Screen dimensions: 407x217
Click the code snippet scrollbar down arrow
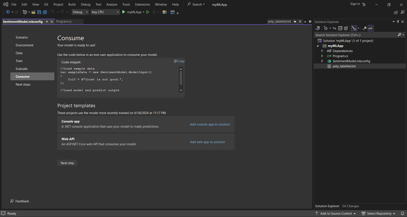pos(181,90)
